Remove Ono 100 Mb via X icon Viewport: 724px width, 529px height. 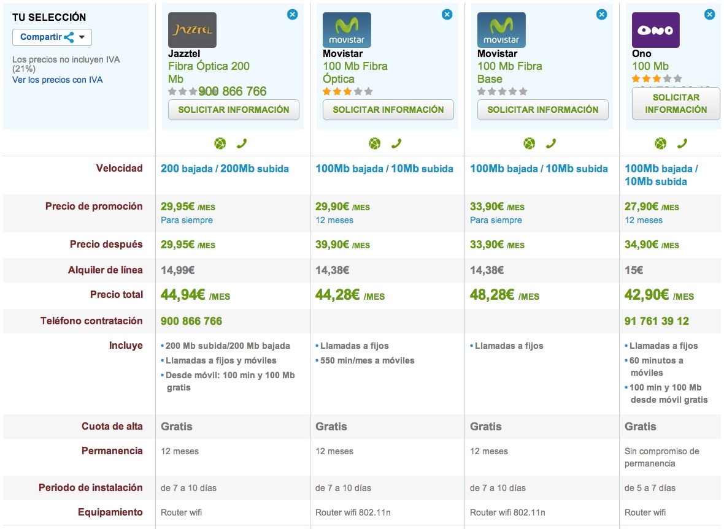(710, 14)
